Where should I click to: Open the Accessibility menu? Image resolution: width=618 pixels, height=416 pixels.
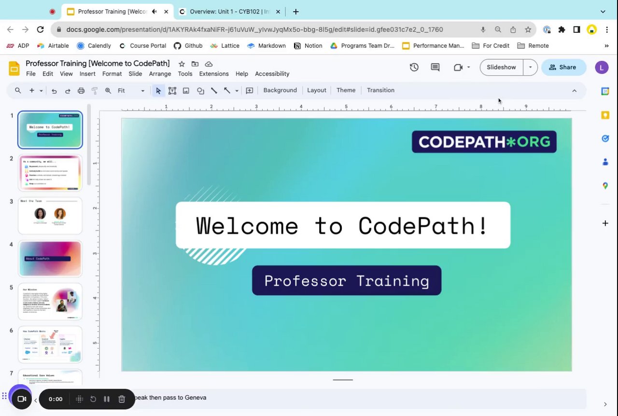pos(272,74)
